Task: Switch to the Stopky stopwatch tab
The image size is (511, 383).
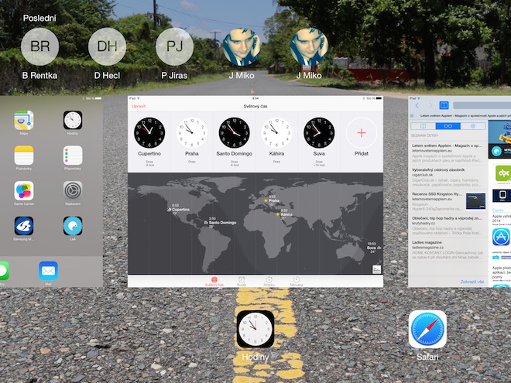Action: 269,281
